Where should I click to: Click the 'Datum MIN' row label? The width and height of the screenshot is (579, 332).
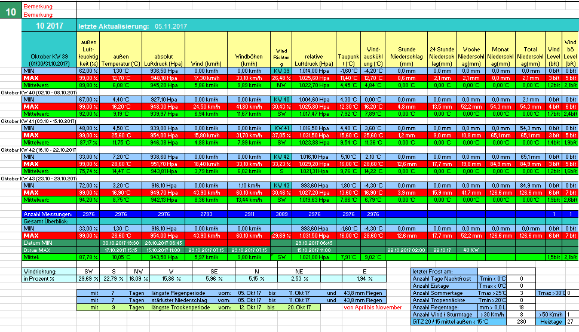49,242
